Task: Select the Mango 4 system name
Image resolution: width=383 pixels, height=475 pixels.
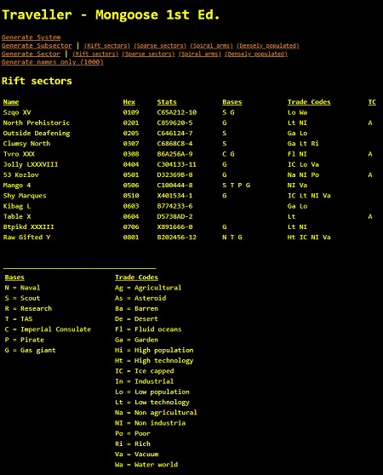Action: (17, 185)
